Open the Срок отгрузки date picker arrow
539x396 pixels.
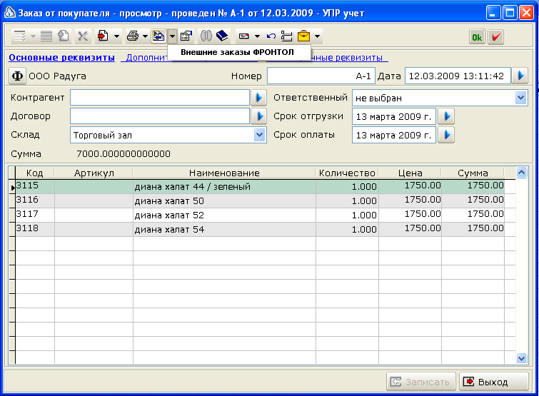click(446, 116)
